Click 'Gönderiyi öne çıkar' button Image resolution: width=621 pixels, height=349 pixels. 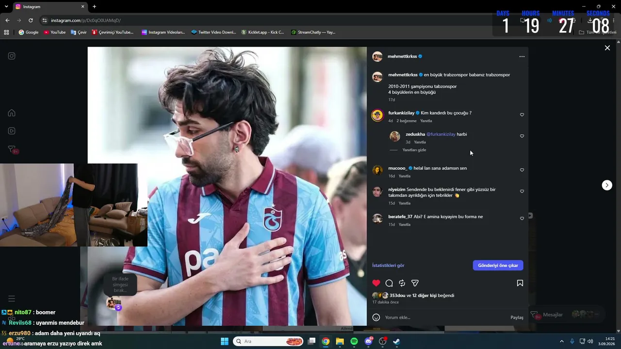(498, 265)
